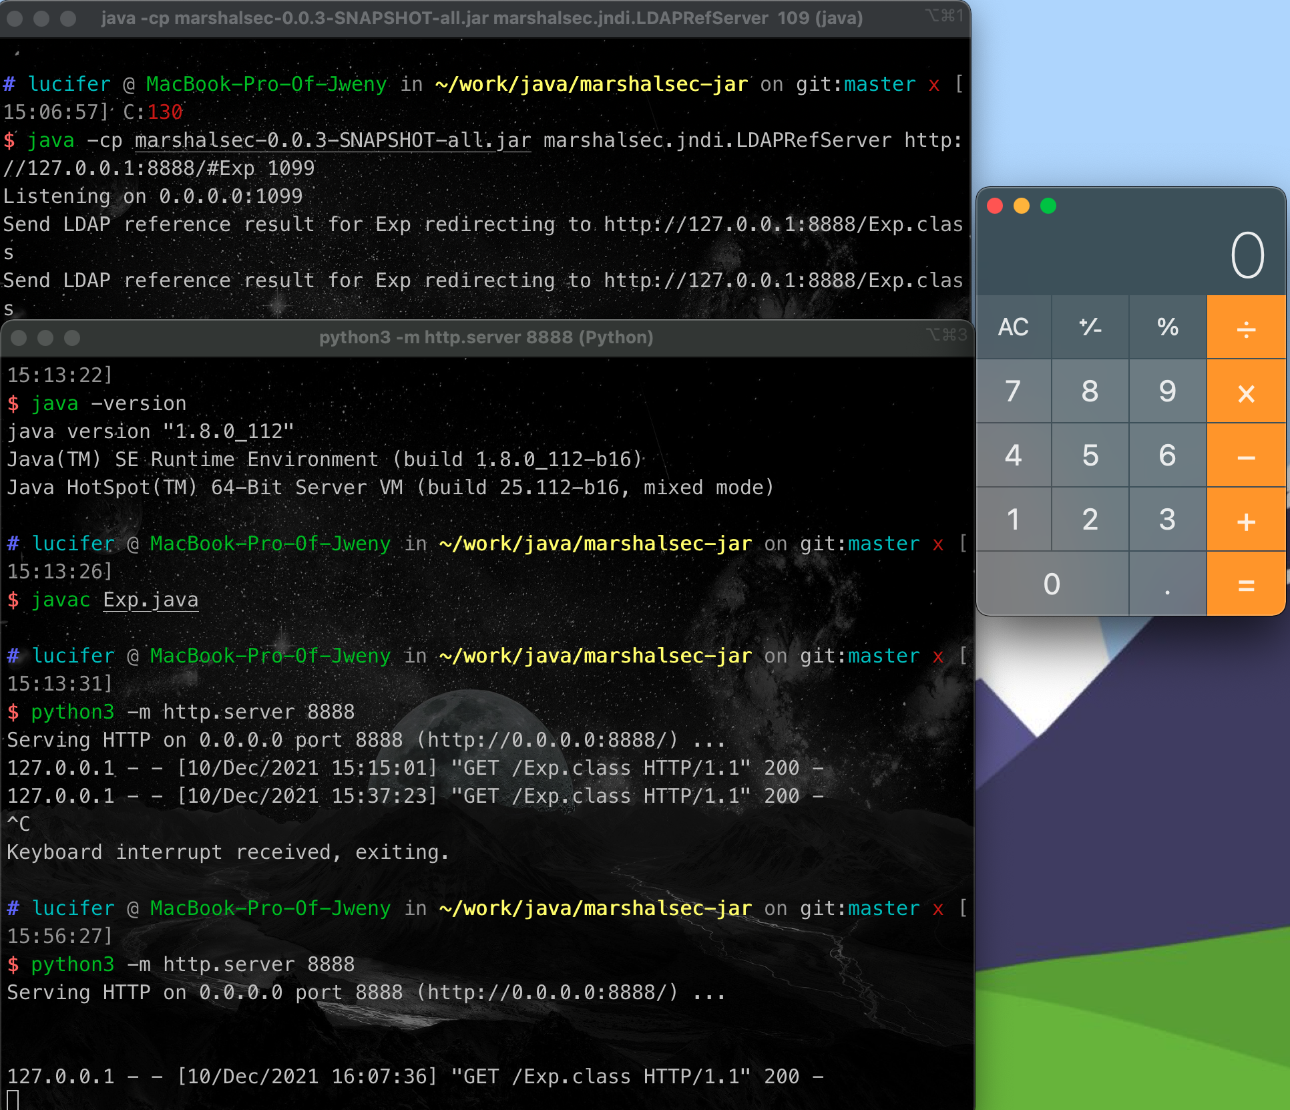Toggle sign with the plus/minus key

(1090, 327)
